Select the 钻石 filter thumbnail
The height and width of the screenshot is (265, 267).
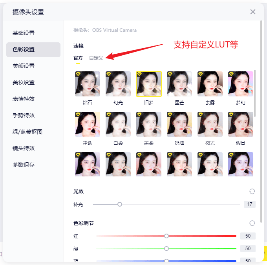[88, 84]
